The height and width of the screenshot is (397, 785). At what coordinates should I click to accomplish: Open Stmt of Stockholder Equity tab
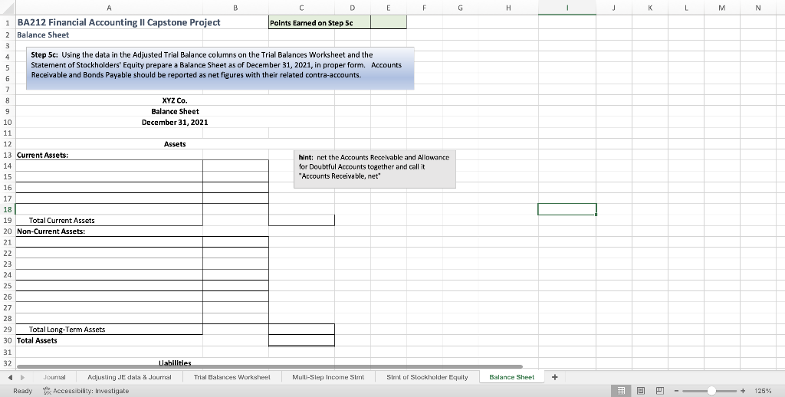coord(427,377)
